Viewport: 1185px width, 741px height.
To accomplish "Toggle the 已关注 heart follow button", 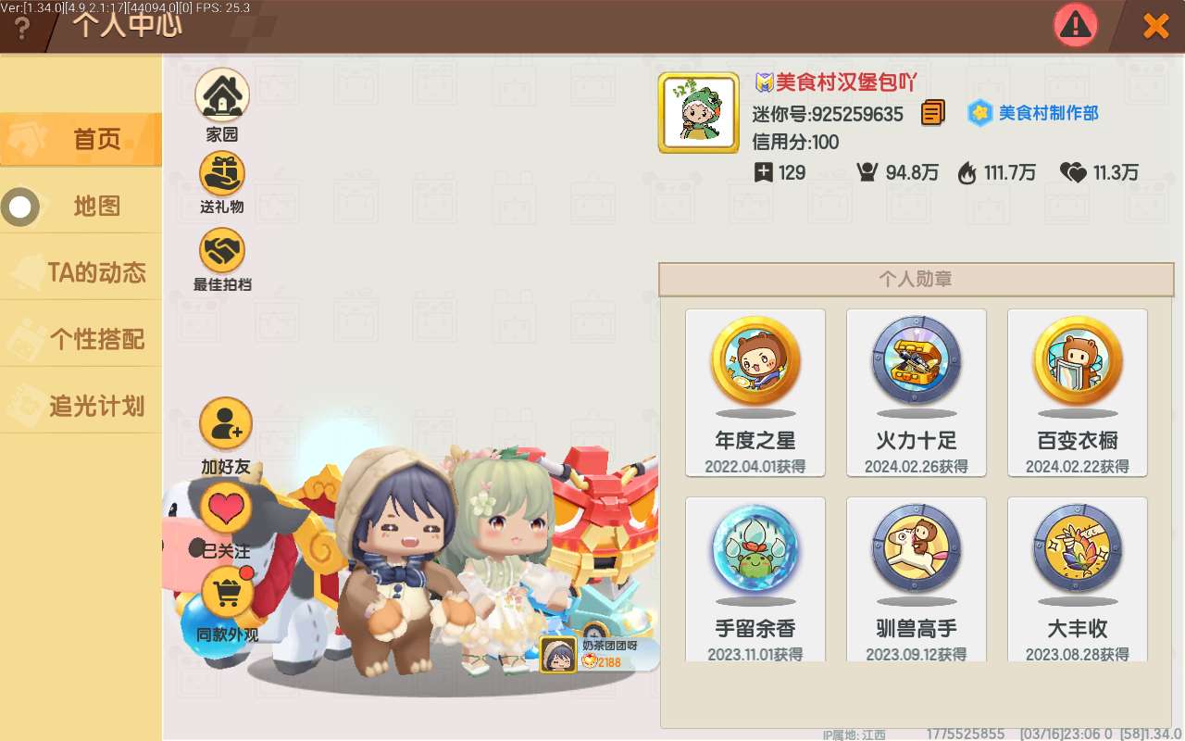I will click(x=226, y=508).
